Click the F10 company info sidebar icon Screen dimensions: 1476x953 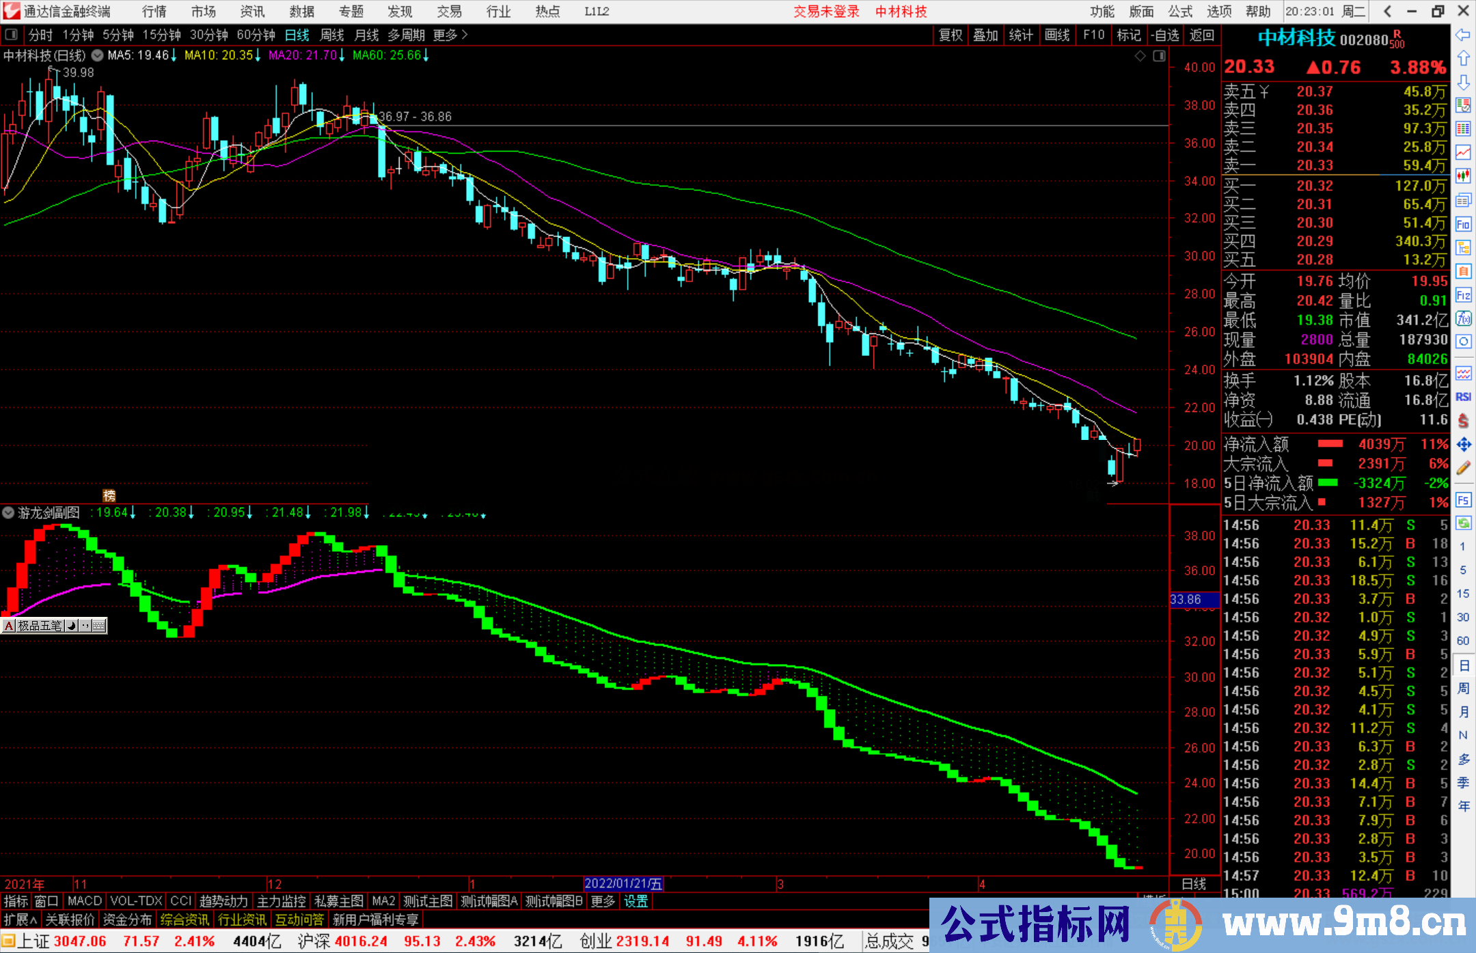1463,224
